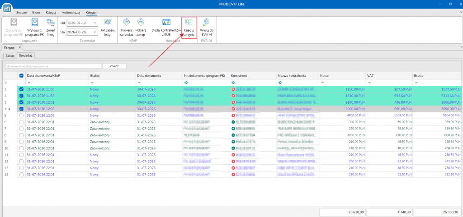
Task: Click filter funnel icon in filter row
Action: click(5, 83)
